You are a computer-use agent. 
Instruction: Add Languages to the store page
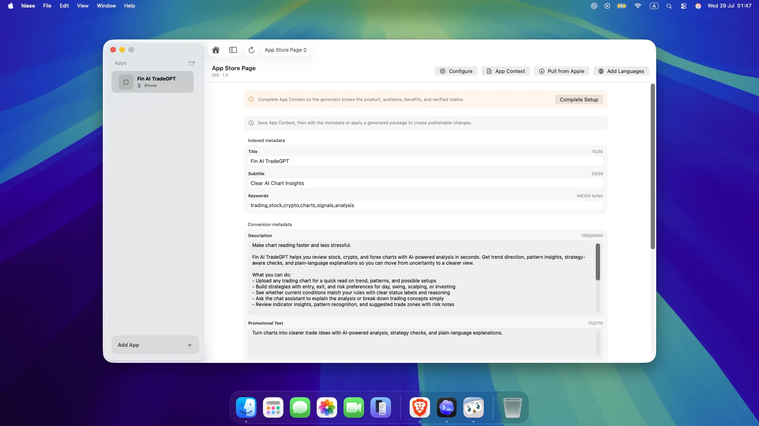click(x=621, y=71)
